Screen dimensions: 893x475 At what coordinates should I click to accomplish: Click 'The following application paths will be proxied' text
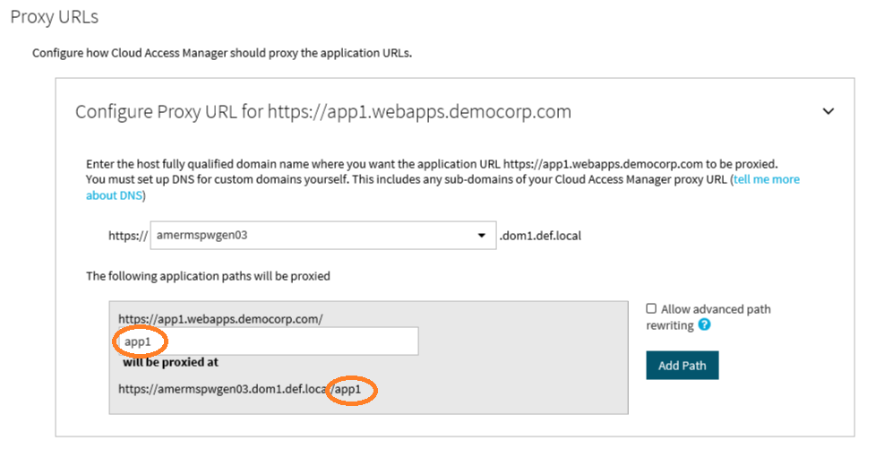coord(208,276)
